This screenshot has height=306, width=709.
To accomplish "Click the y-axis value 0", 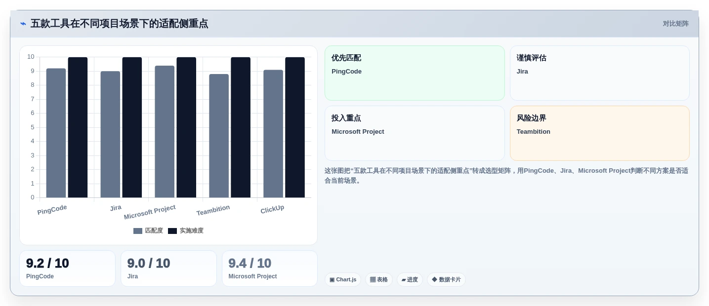I will pos(33,197).
